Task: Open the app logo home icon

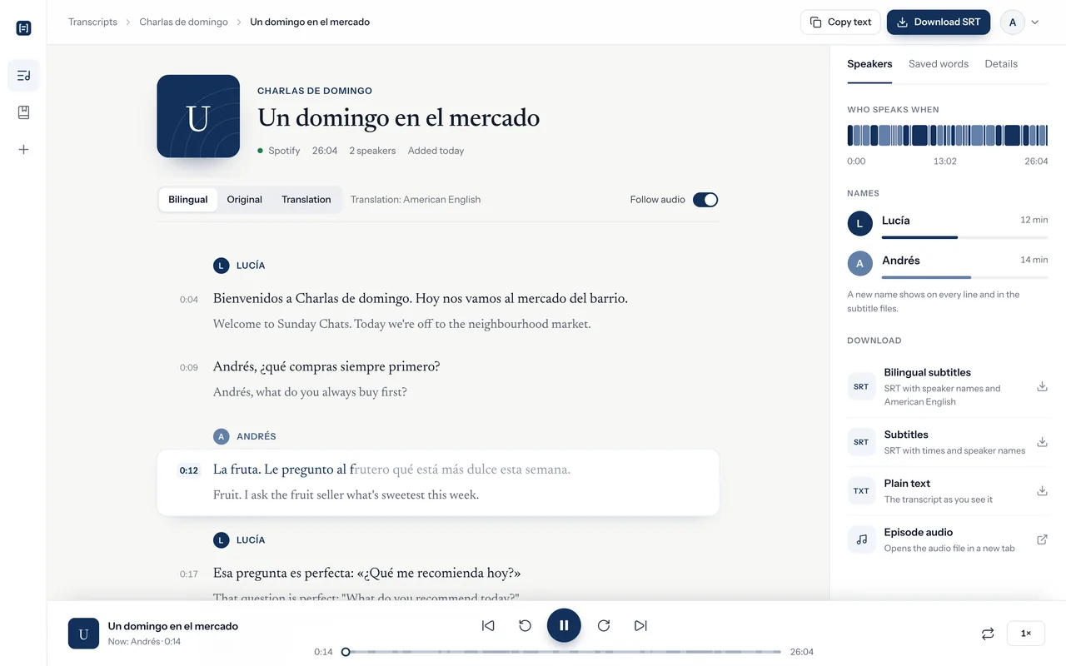Action: click(x=23, y=28)
